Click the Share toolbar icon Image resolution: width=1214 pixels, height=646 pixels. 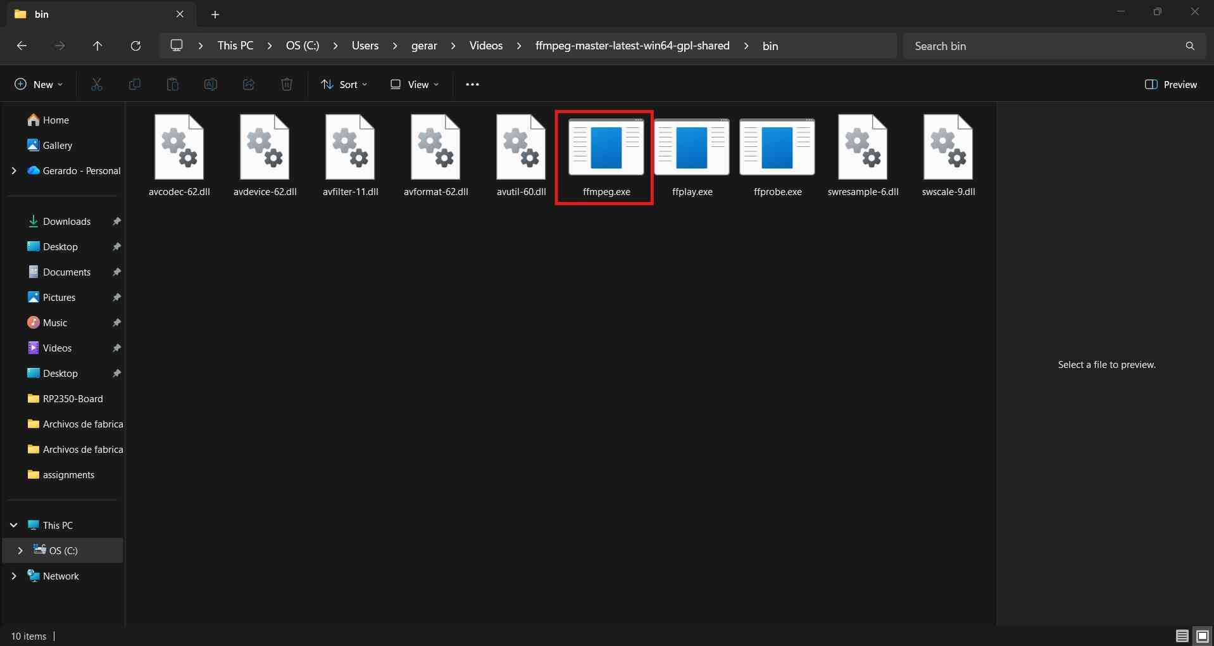coord(249,84)
